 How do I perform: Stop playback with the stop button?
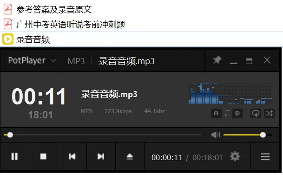click(43, 156)
